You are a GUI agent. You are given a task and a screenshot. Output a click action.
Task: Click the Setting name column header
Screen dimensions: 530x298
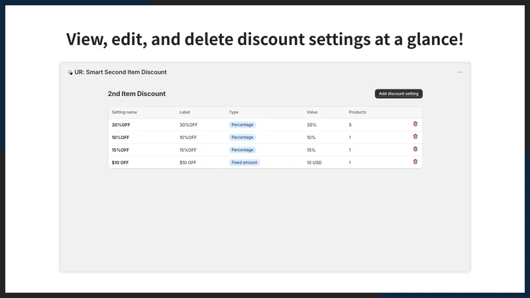[x=125, y=112]
